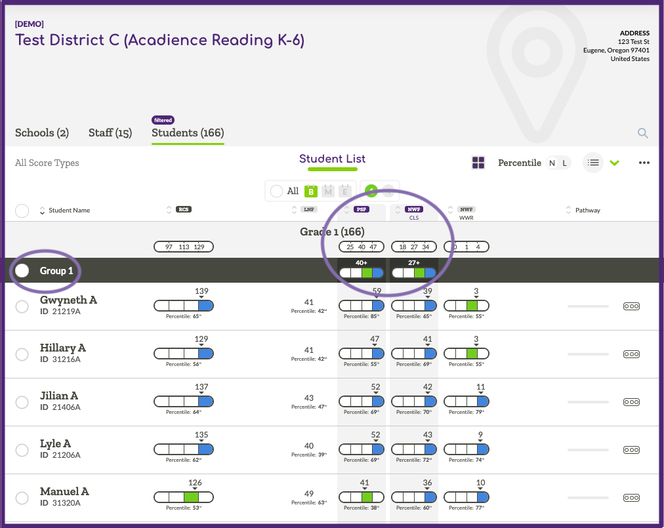664x528 pixels.
Task: Sort by the PSF column
Action: click(346, 211)
